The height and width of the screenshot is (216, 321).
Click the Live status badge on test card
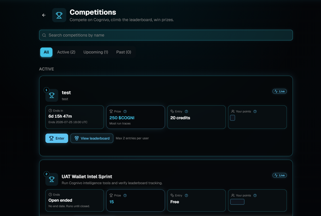pyautogui.click(x=280, y=91)
